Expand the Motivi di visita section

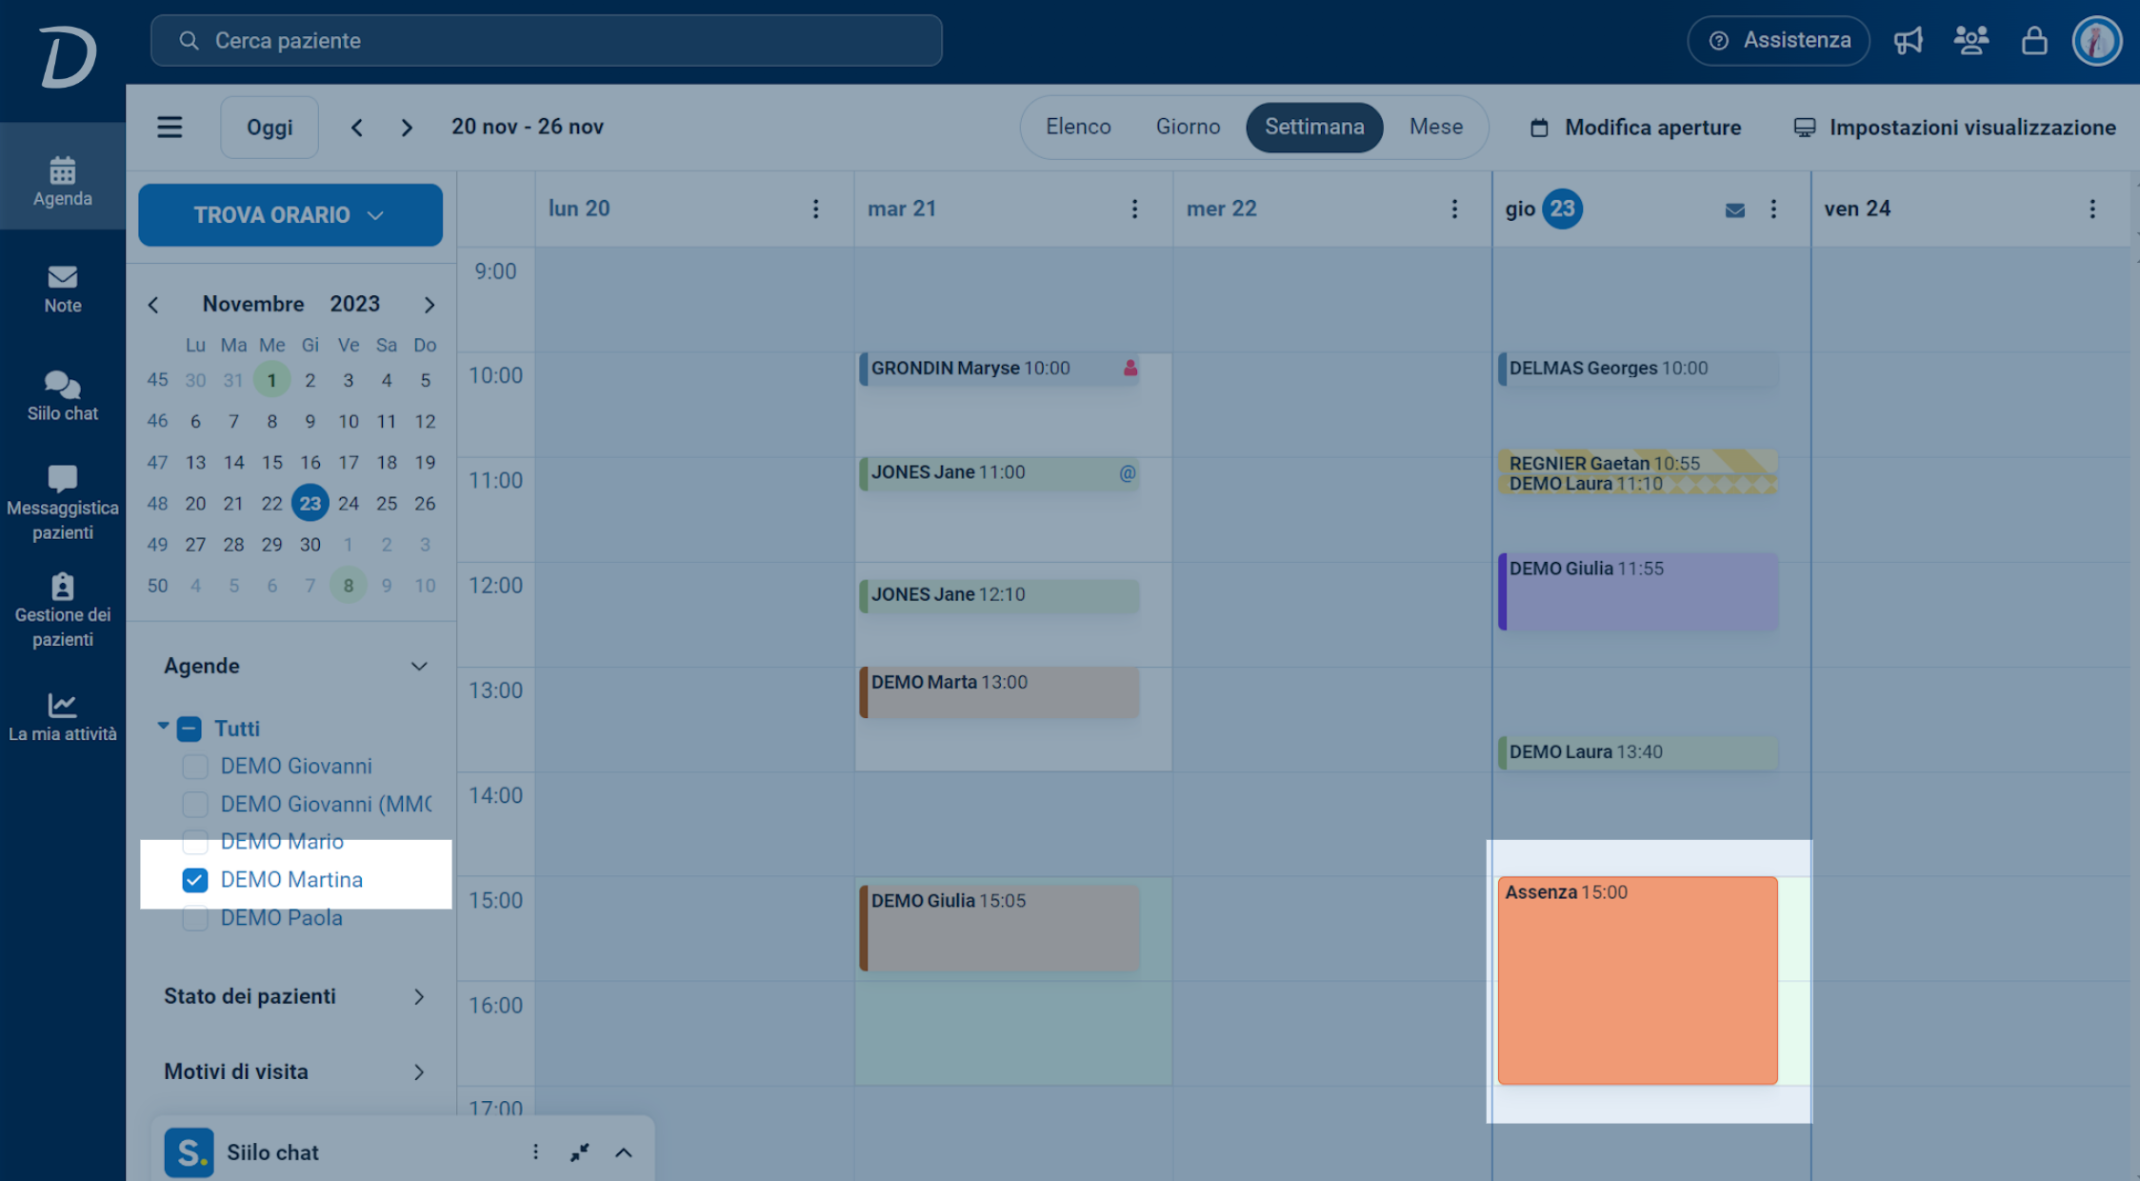(x=295, y=1071)
